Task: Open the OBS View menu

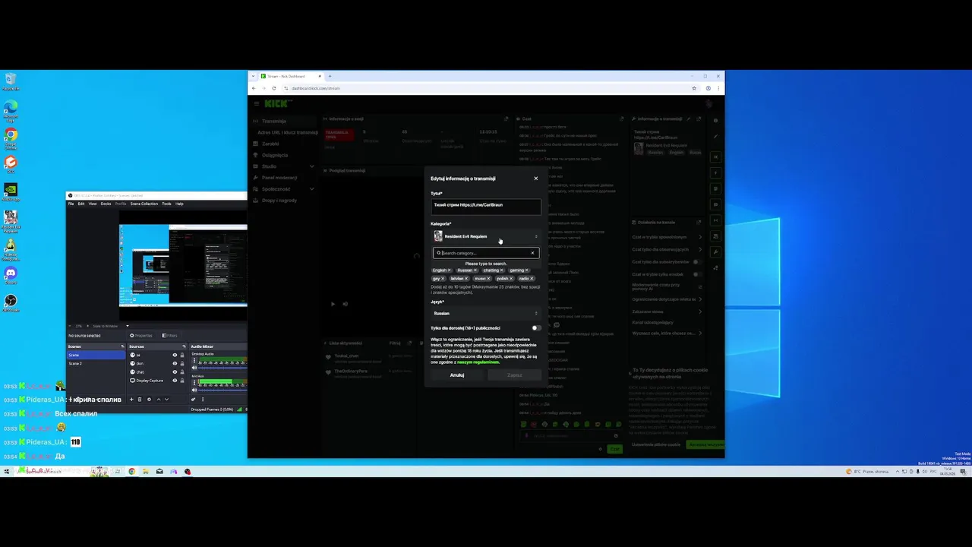Action: (x=93, y=204)
